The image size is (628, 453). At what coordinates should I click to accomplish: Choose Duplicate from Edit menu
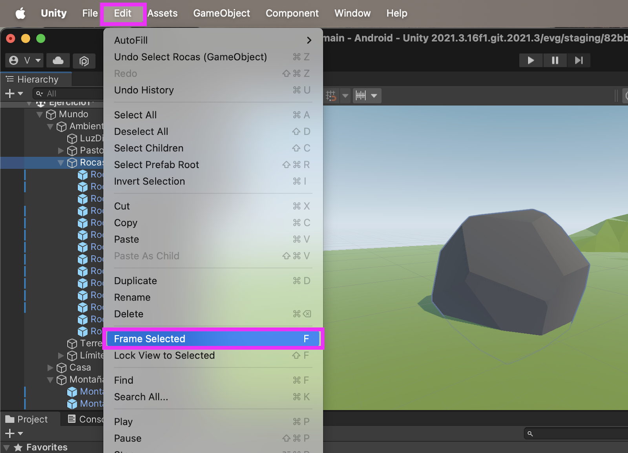(213, 281)
